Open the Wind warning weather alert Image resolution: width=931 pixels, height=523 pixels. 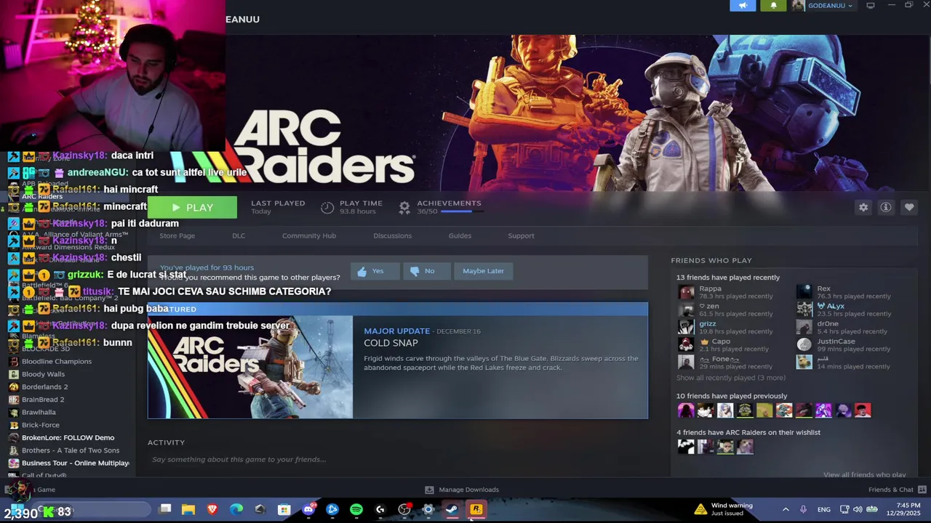pyautogui.click(x=724, y=509)
